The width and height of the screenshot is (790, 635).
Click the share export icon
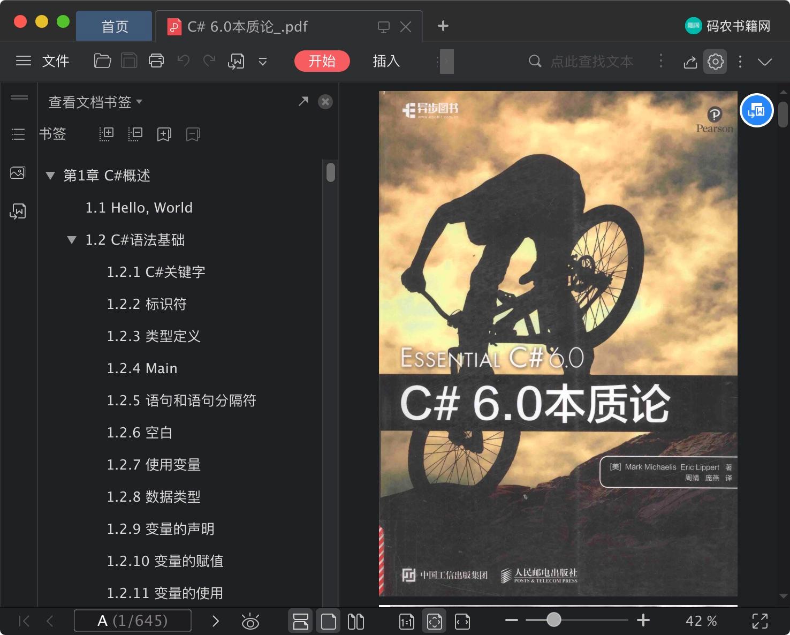(x=690, y=62)
